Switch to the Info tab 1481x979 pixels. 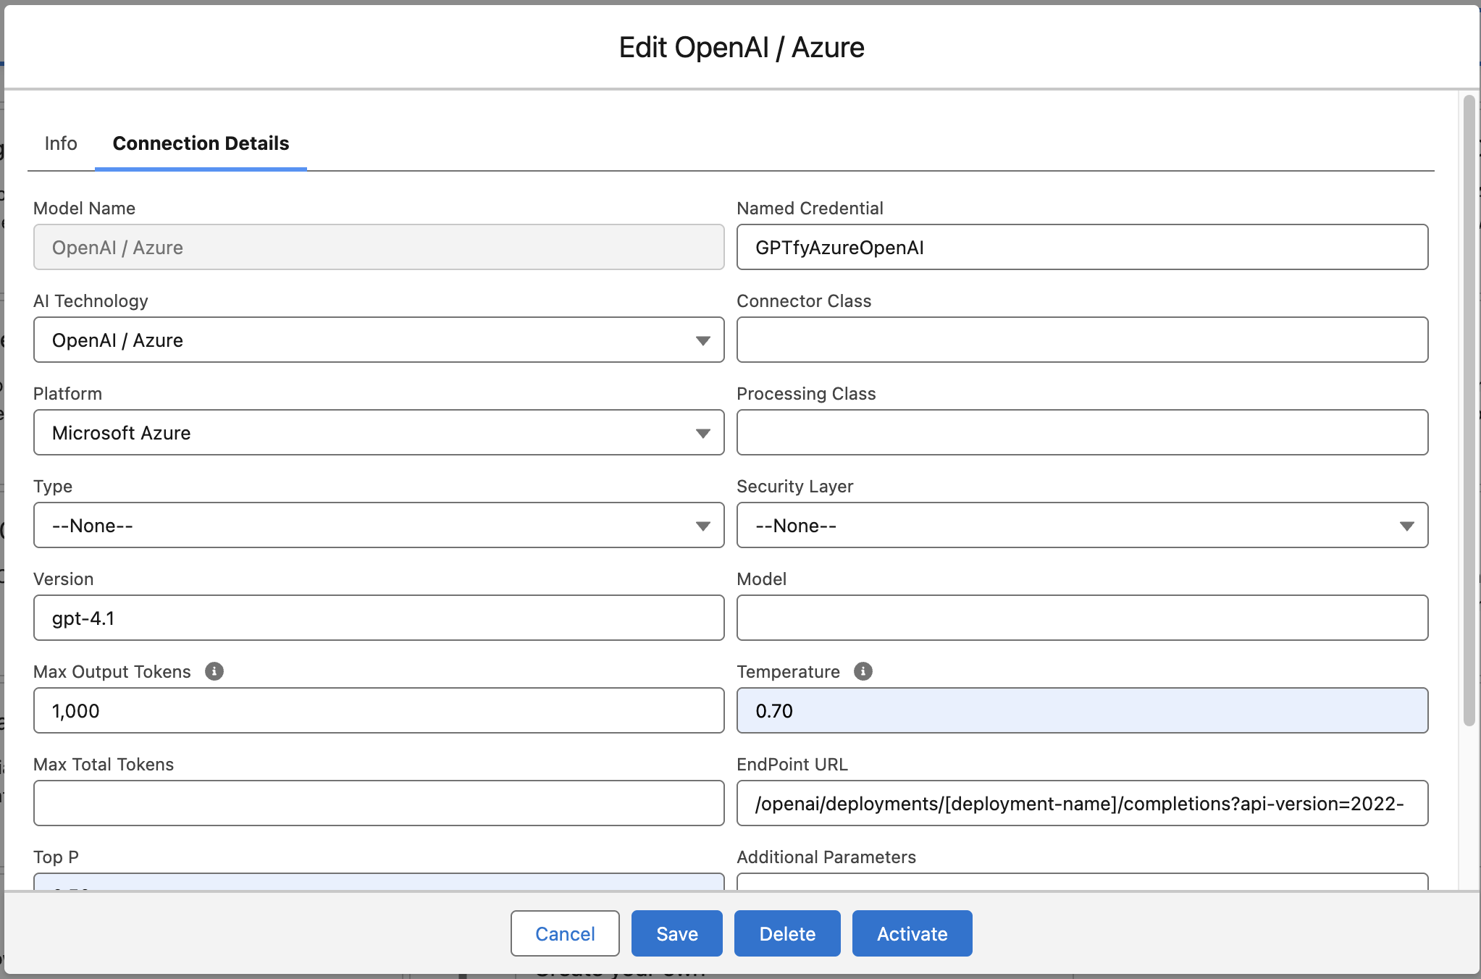pos(61,143)
